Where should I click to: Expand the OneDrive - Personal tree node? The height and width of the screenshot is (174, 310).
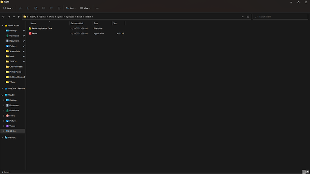(x=2, y=89)
